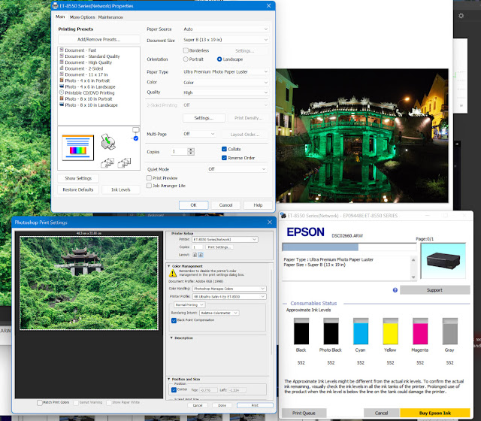Click Add/Remove Presets button
This screenshot has height=421, width=481.
(98, 40)
